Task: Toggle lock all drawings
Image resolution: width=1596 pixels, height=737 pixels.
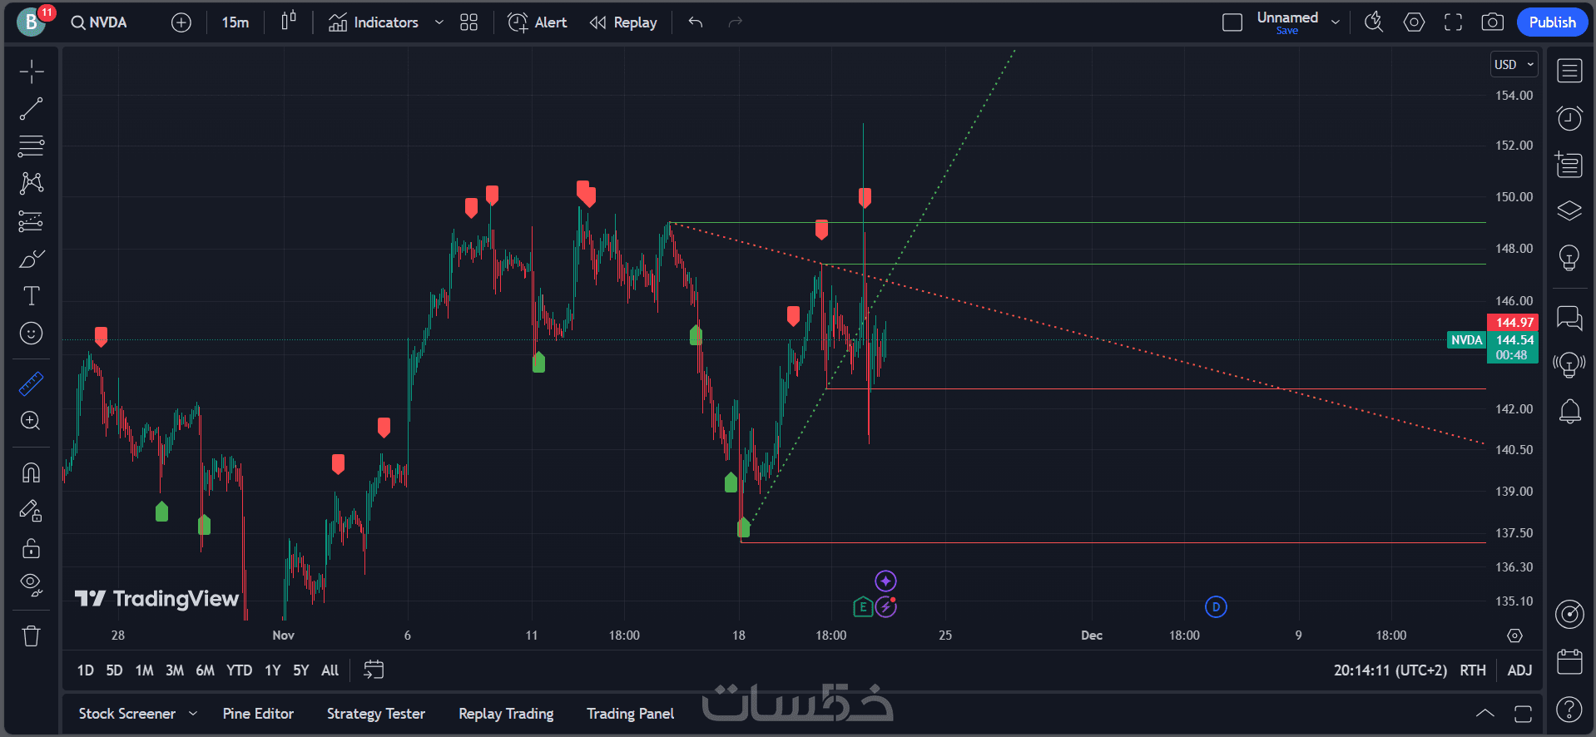Action: point(32,548)
